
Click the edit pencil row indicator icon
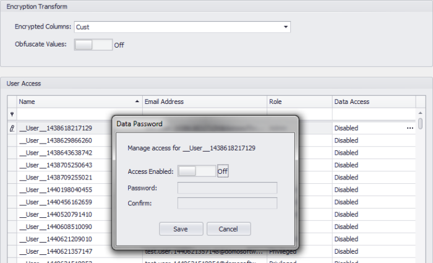click(12, 128)
